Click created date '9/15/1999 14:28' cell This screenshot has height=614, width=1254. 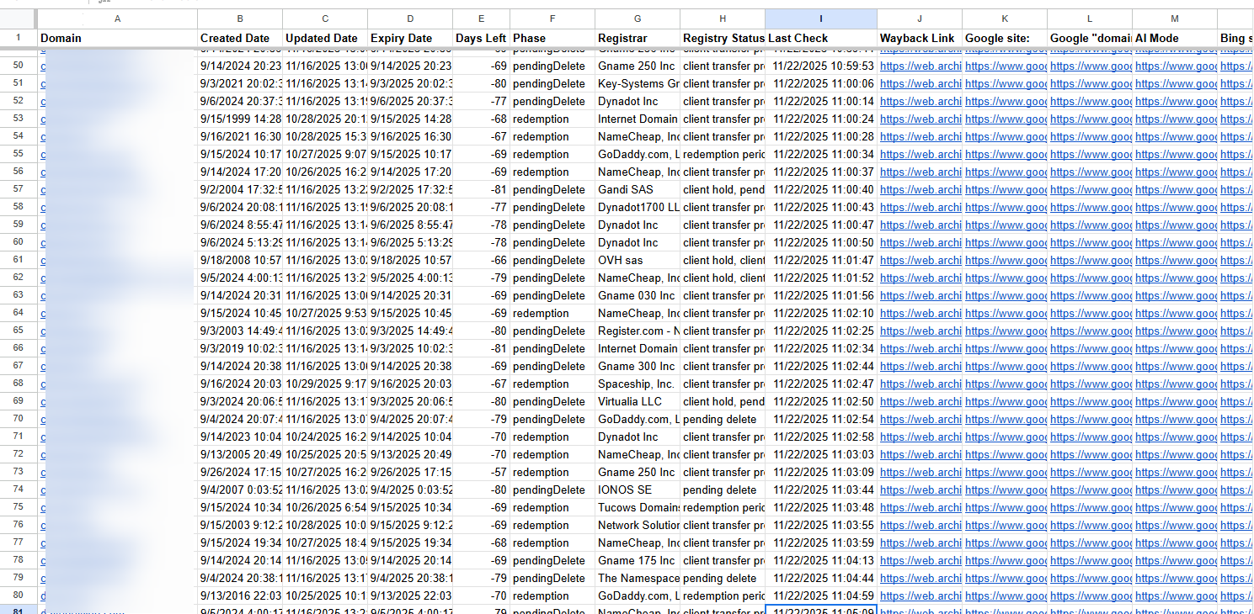(x=240, y=119)
